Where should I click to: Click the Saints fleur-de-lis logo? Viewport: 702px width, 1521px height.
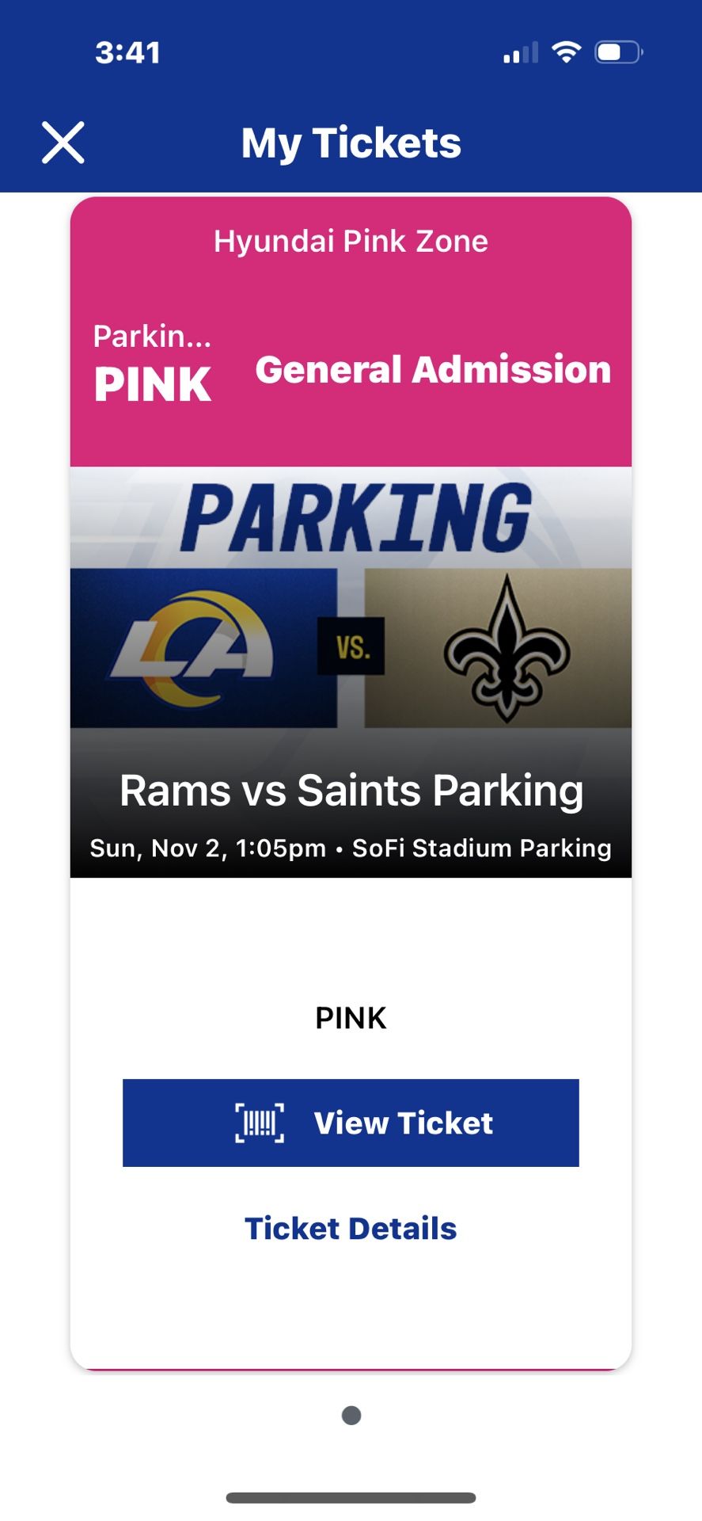coord(507,646)
